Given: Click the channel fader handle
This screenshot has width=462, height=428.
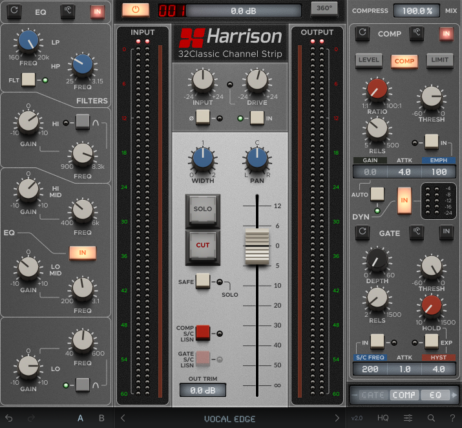Looking at the screenshot, I should [x=257, y=246].
